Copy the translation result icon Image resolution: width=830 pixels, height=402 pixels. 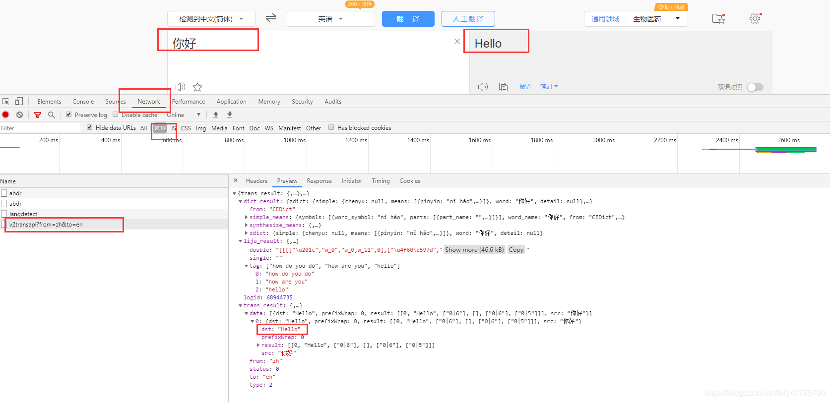click(x=503, y=87)
